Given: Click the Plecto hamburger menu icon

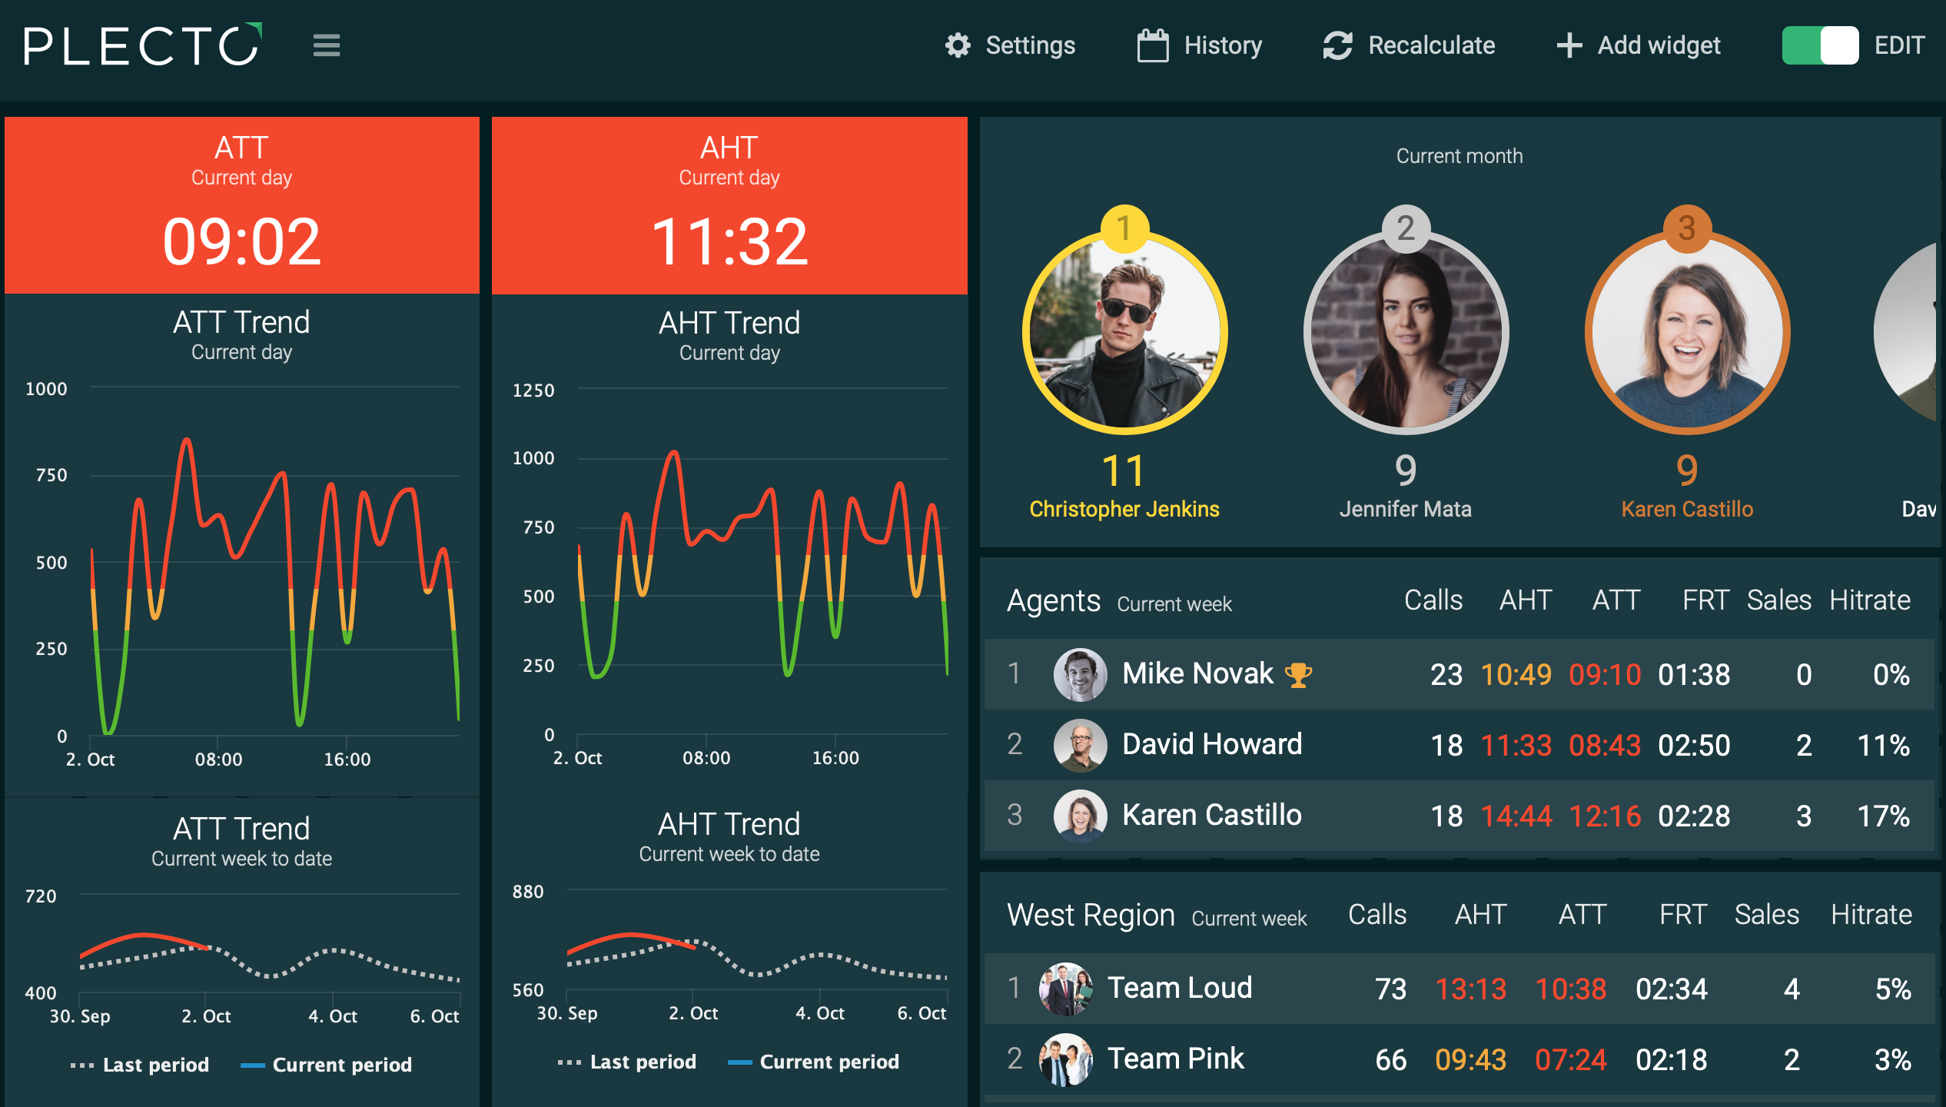Looking at the screenshot, I should click(326, 44).
